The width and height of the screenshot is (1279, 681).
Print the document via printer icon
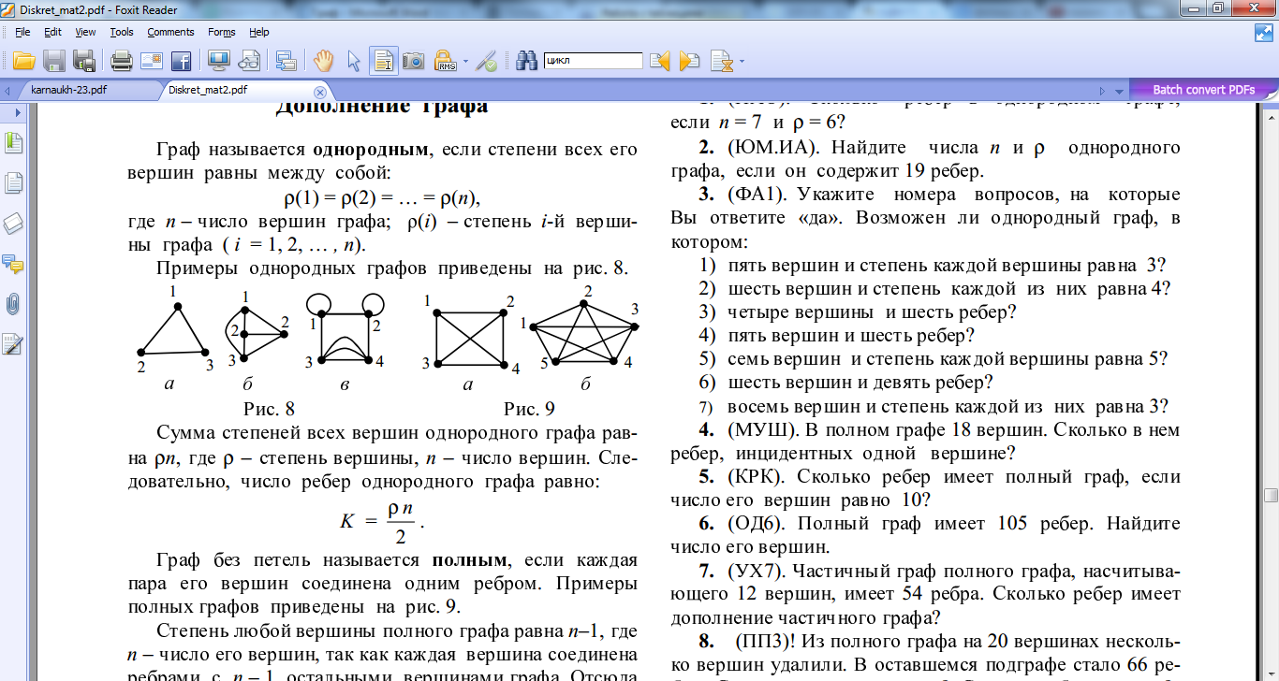pos(122,61)
